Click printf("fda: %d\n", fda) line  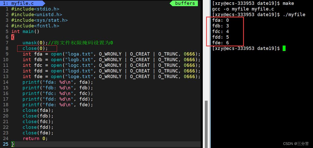pyautogui.click(x=58, y=82)
